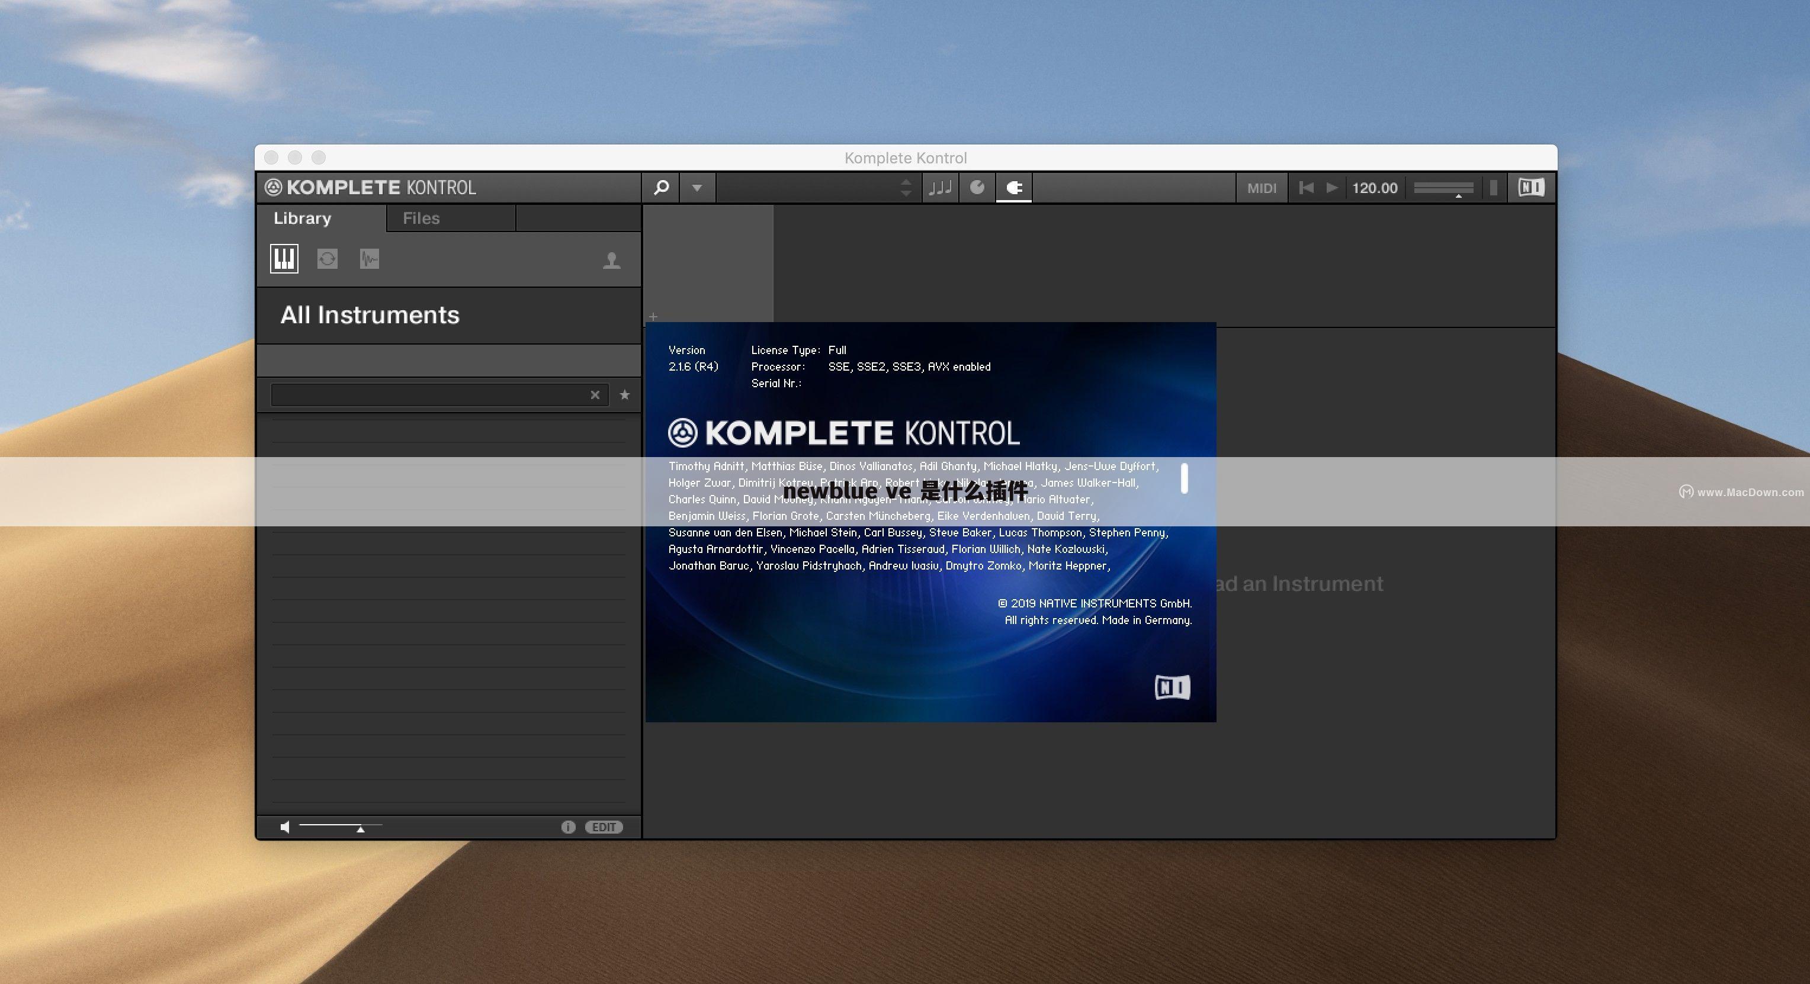Screen dimensions: 1810x984
Task: Click the version text 2.1.6 (R4)
Action: click(693, 366)
